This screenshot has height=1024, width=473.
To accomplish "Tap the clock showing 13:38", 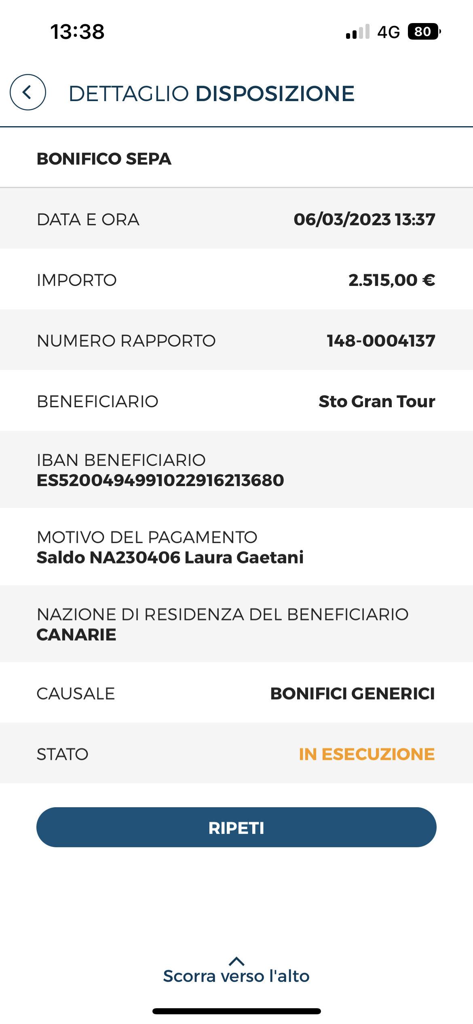I will click(77, 32).
